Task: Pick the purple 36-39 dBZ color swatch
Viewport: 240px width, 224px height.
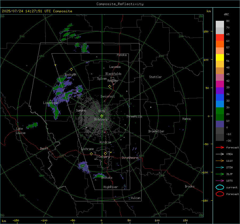Action: 220,91
